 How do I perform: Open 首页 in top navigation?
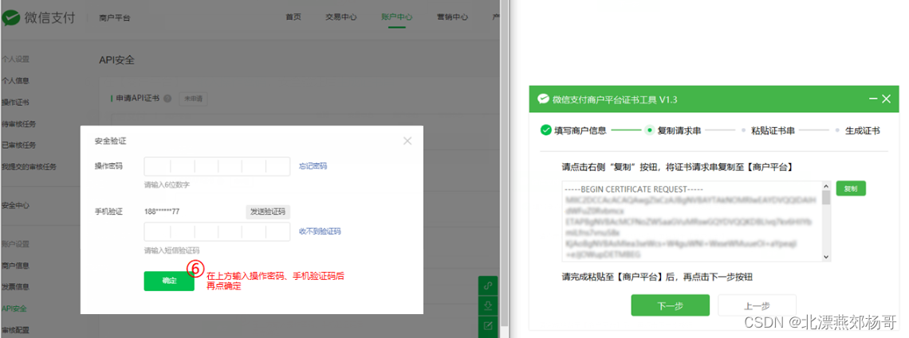pyautogui.click(x=293, y=17)
